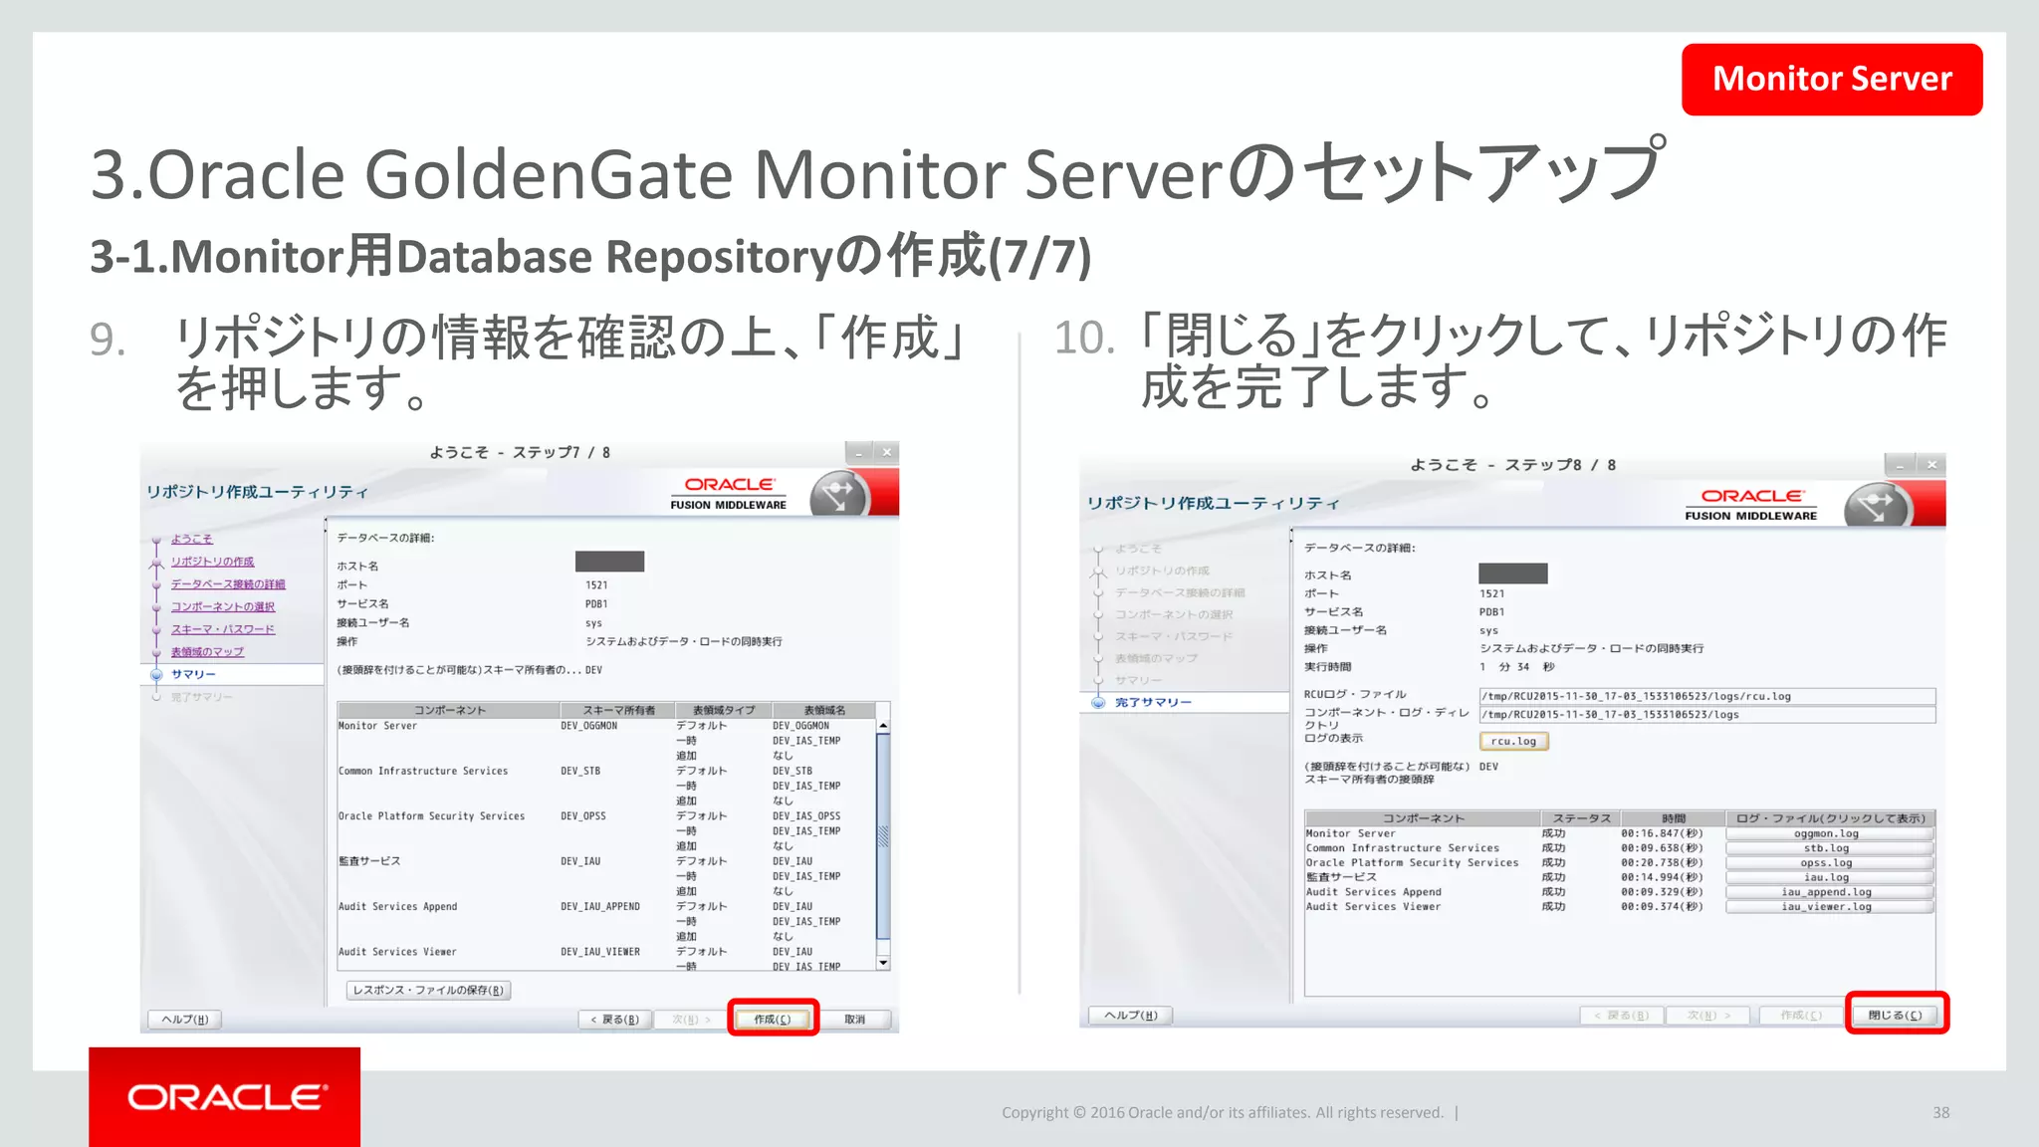Go to コンポーネントの選択 link in Step 7

point(222,606)
